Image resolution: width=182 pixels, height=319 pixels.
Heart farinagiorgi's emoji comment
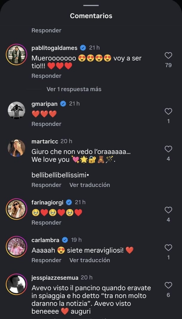pyautogui.click(x=168, y=210)
